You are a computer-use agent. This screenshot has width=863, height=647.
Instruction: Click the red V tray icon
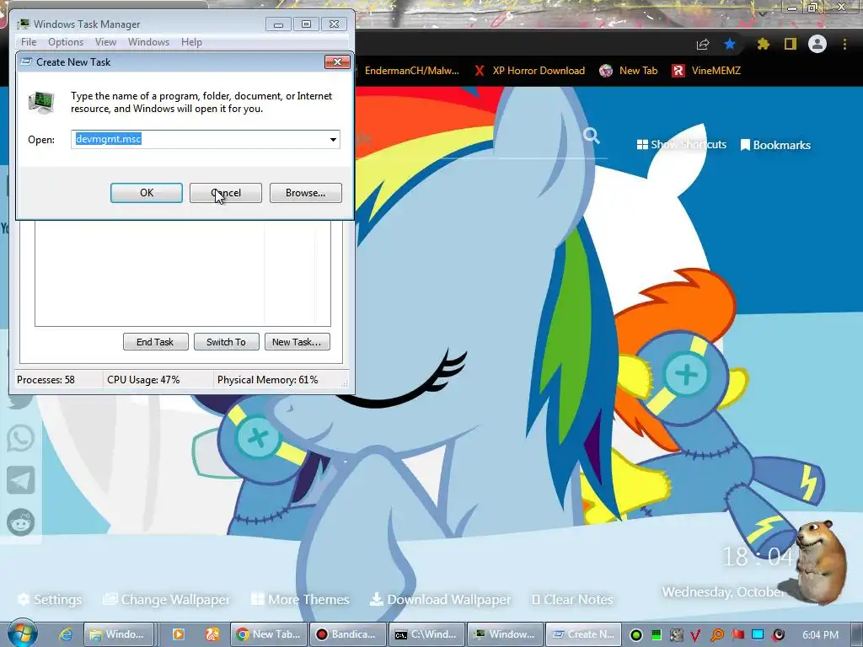(696, 635)
